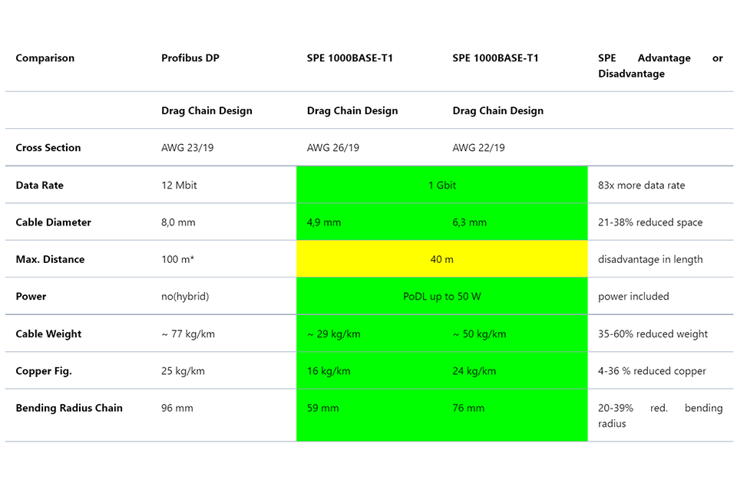
Task: Select the Profibus DP column header
Action: click(190, 57)
